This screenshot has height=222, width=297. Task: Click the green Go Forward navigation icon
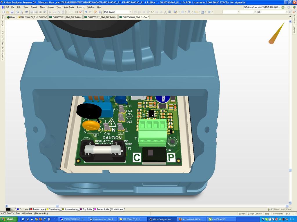[x=283, y=7]
